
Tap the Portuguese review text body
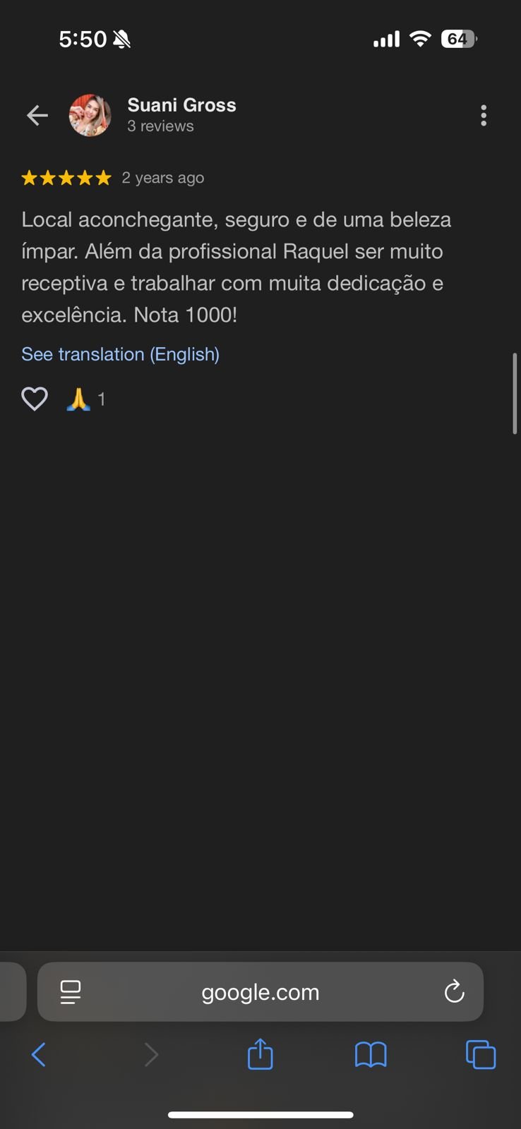[x=236, y=267]
